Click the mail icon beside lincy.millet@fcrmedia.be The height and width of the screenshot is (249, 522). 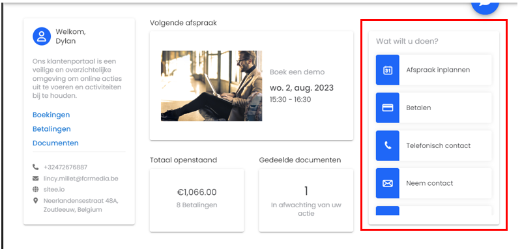(35, 179)
